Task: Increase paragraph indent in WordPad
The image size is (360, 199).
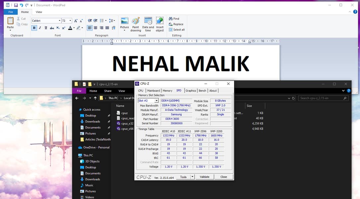Action: (95, 21)
